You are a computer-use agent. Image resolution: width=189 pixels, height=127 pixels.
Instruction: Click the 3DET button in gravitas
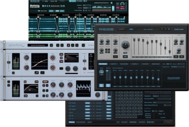[45, 82]
